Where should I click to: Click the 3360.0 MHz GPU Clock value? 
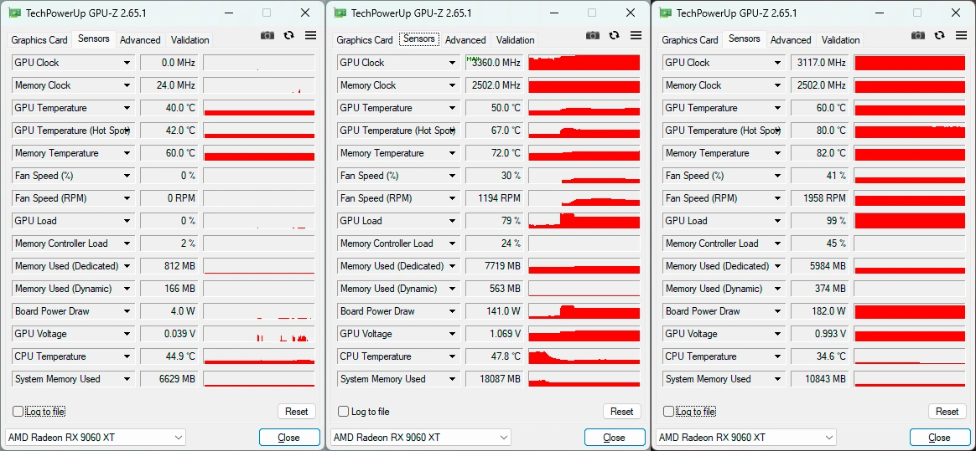pyautogui.click(x=493, y=63)
